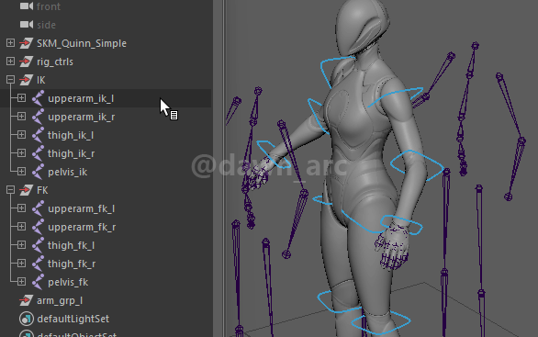Click the thigh_fk_l joint icon
538x337 pixels.
tap(38, 245)
